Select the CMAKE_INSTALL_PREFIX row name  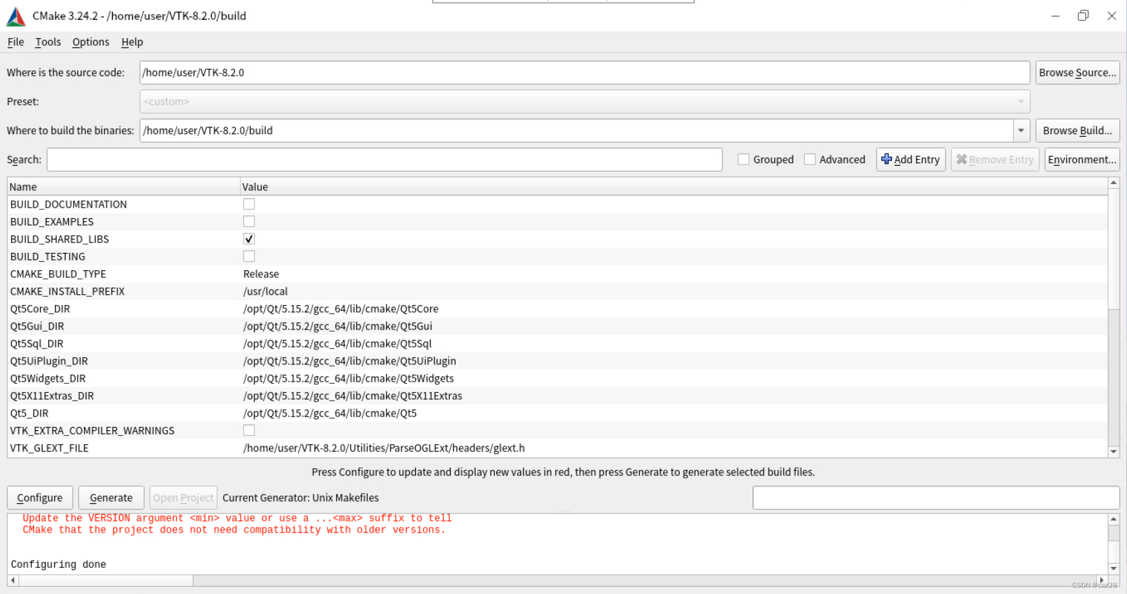[x=67, y=292]
